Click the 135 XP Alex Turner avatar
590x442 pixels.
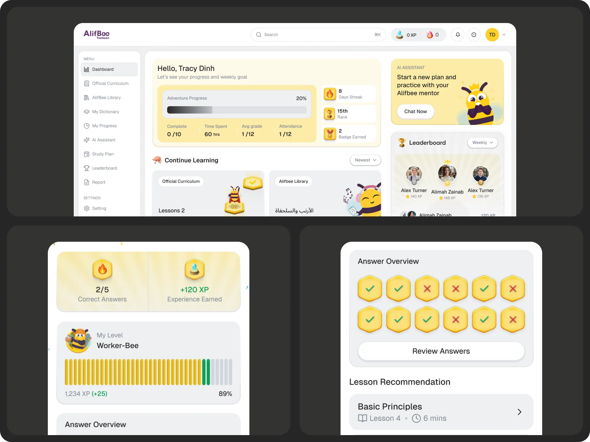(x=481, y=174)
